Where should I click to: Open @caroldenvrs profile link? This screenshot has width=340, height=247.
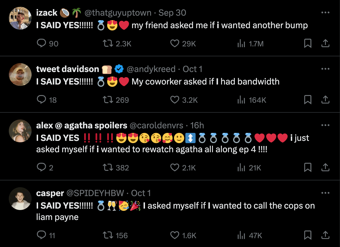(157, 125)
